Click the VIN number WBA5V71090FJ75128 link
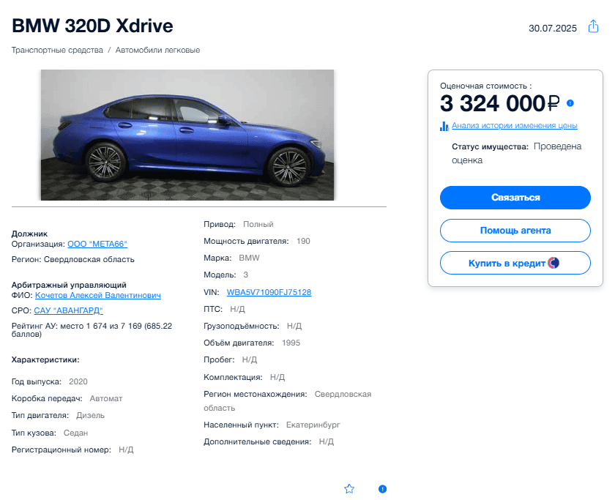615x500 pixels. [x=269, y=292]
